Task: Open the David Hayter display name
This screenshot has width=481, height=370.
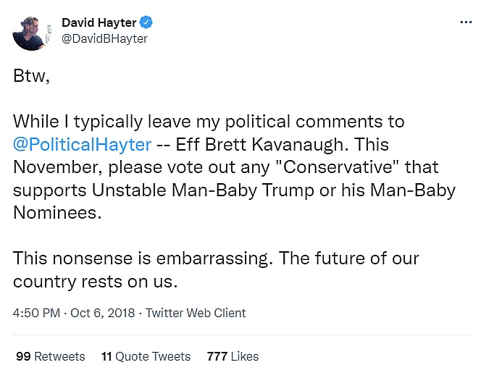Action: pyautogui.click(x=99, y=23)
